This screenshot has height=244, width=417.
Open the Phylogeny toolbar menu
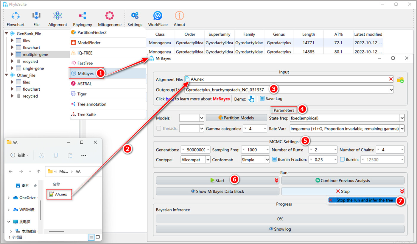click(x=83, y=19)
